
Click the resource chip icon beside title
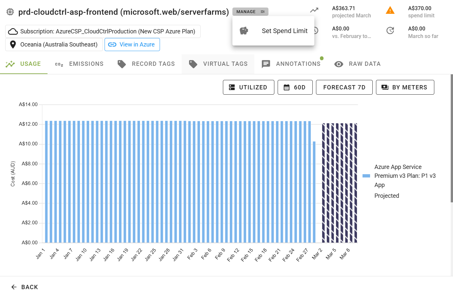[10, 12]
